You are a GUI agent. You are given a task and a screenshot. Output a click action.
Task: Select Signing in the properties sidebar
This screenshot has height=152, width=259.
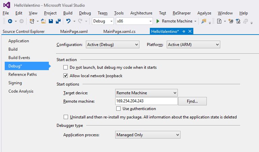click(15, 83)
